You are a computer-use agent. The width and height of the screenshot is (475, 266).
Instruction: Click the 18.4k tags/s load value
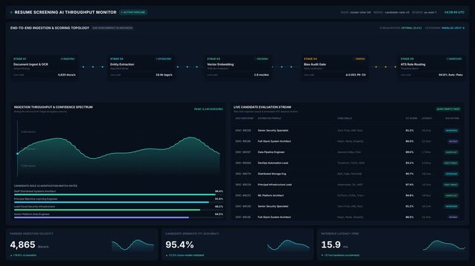click(164, 75)
